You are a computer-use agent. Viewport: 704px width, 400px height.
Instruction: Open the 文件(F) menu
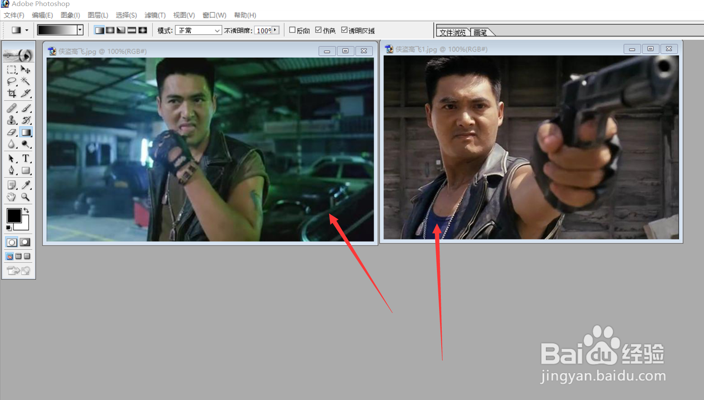[x=14, y=15]
